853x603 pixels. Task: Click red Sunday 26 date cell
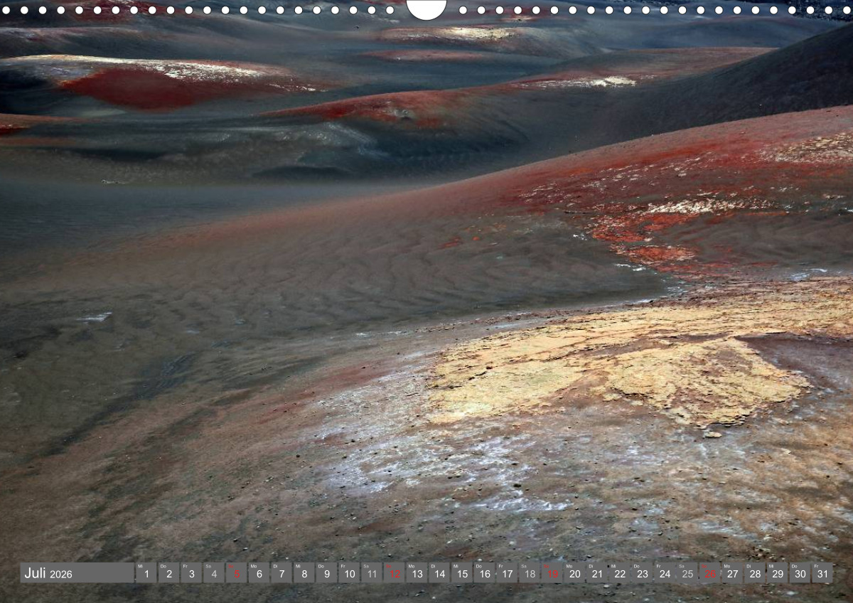(710, 573)
